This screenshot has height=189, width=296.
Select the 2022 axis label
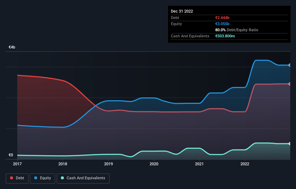[245, 164]
